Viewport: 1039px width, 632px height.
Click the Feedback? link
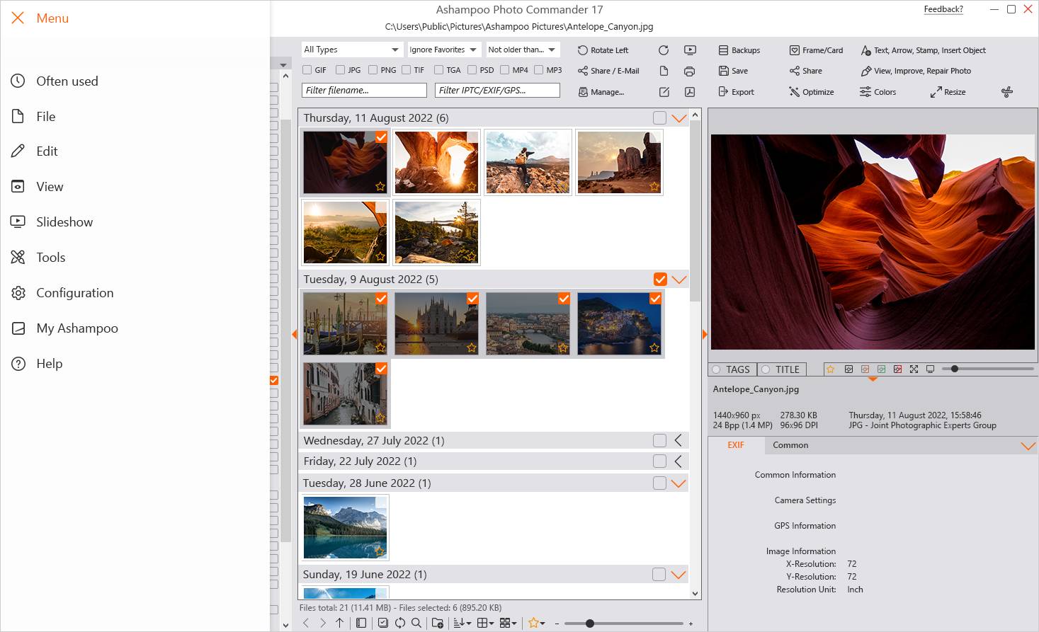[x=943, y=8]
